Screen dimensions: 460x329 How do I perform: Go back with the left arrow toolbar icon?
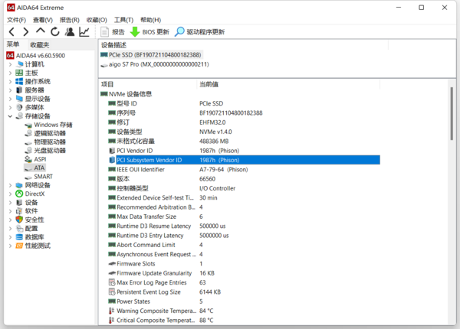(x=11, y=31)
